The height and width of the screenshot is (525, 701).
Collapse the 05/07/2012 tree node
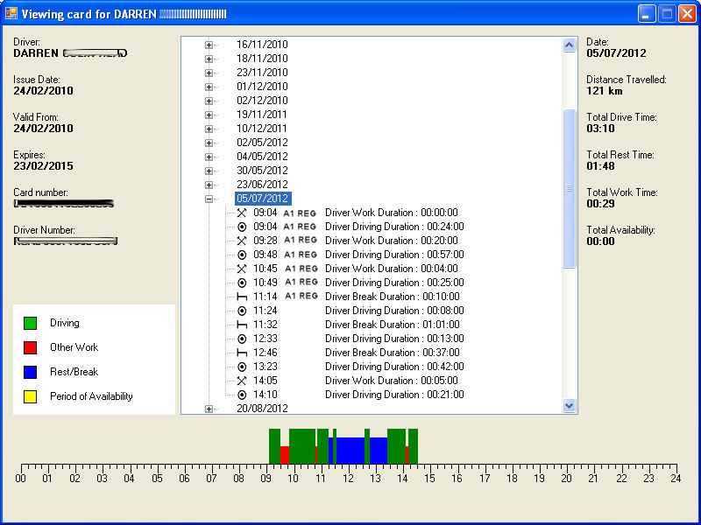(x=209, y=199)
